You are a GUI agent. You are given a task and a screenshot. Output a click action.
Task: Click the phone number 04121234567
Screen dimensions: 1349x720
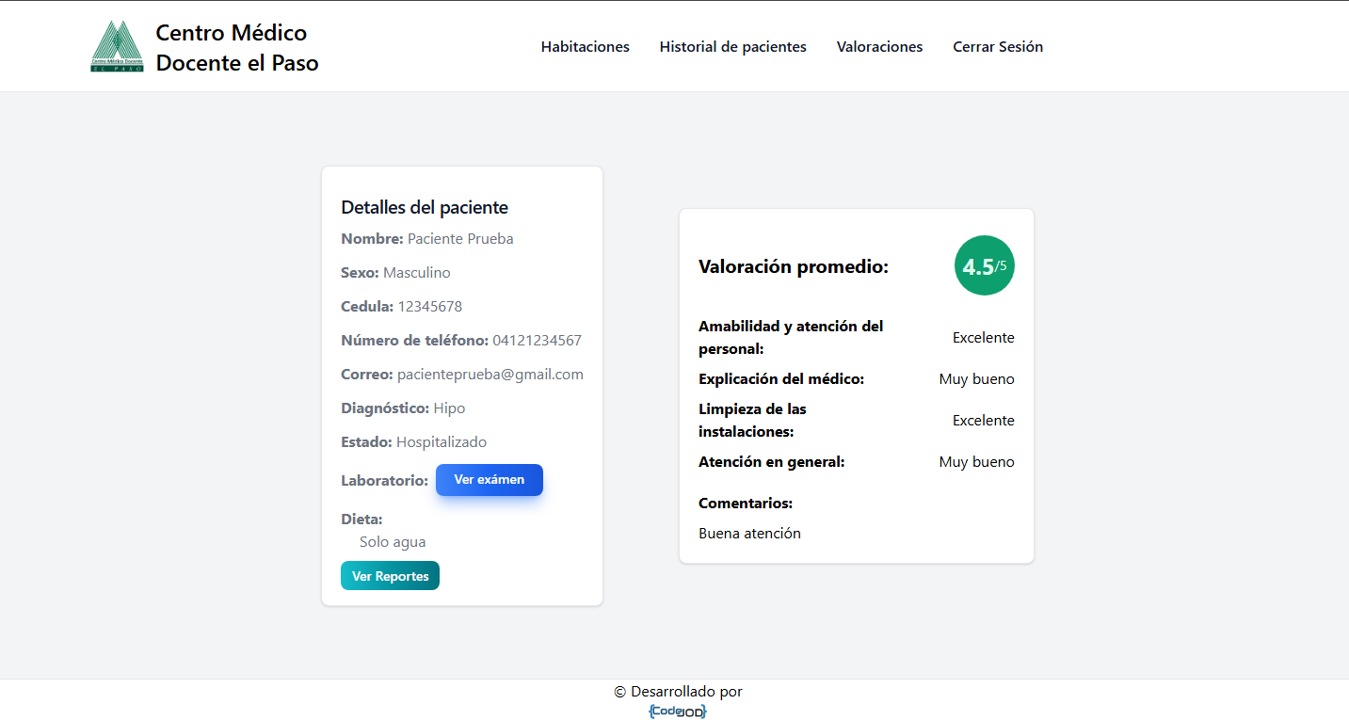pos(537,341)
